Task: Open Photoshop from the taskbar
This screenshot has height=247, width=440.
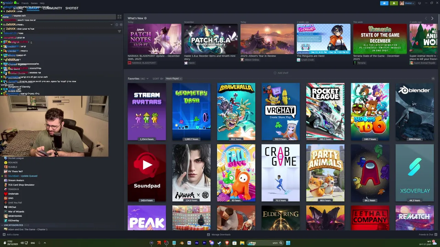Action: [x=189, y=243]
